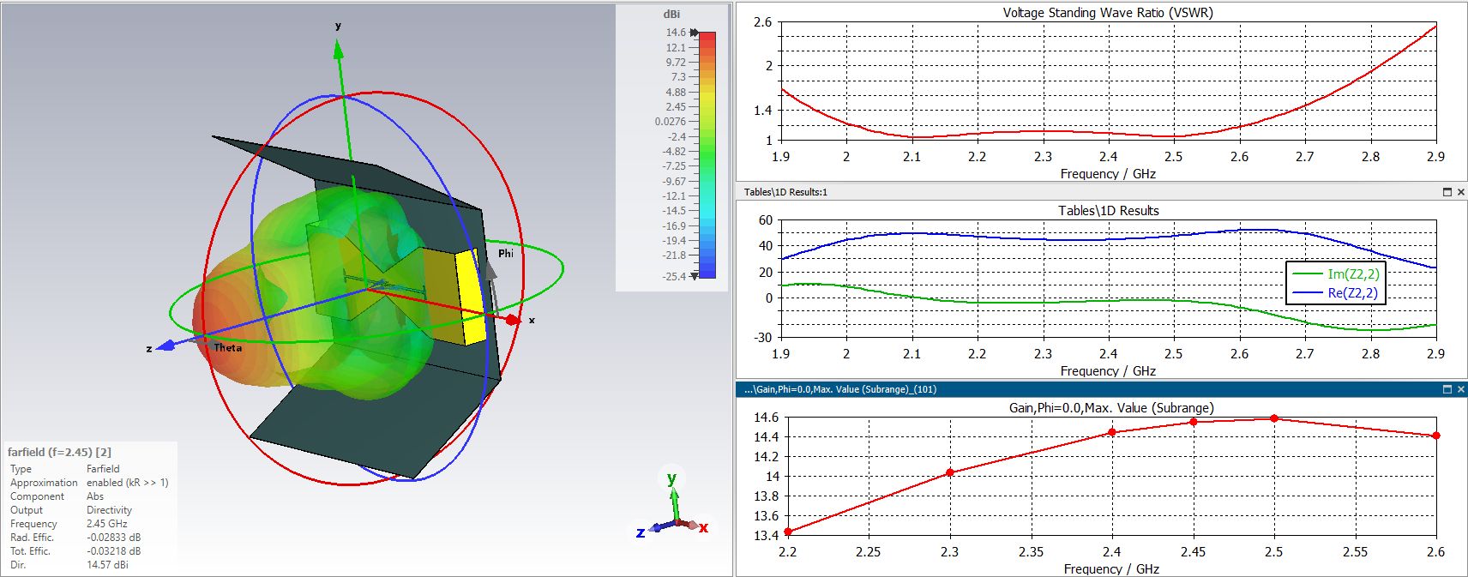Click the "Directivity" output value
Image resolution: width=1468 pixels, height=577 pixels.
(109, 510)
